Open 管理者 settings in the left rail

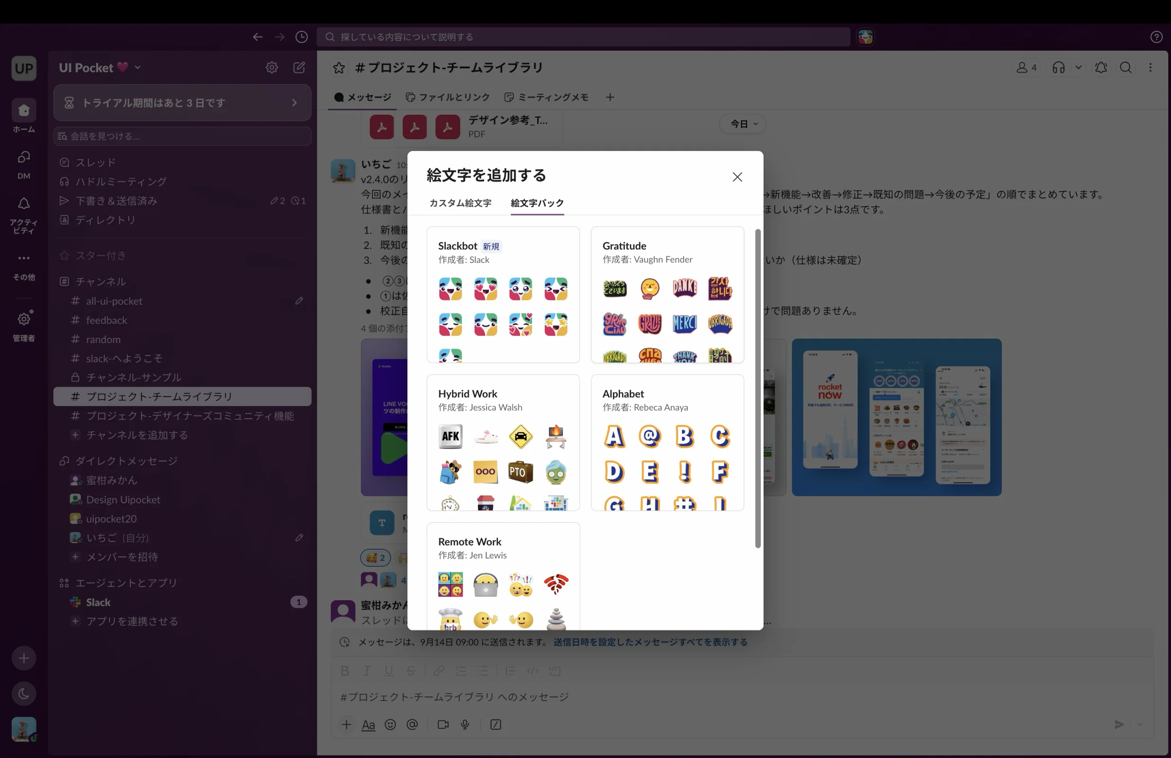coord(24,325)
